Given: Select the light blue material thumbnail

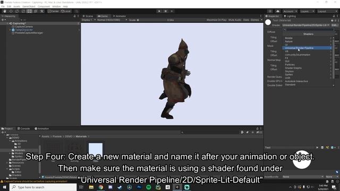Looking at the screenshot, I should click(96, 150).
